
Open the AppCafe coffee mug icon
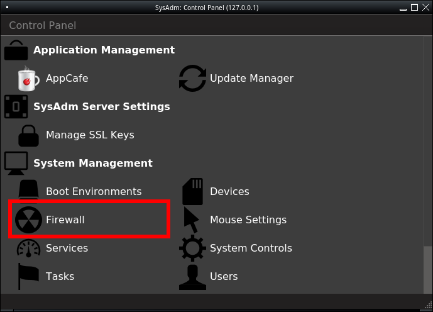point(28,79)
